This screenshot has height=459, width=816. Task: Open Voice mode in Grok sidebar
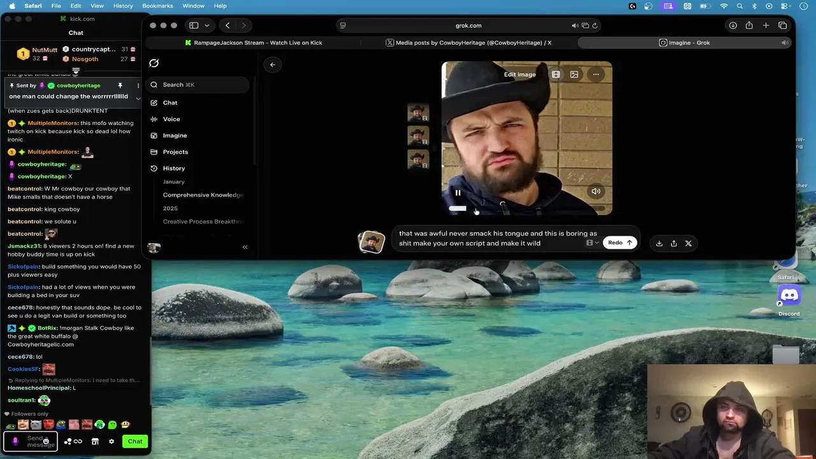click(171, 119)
